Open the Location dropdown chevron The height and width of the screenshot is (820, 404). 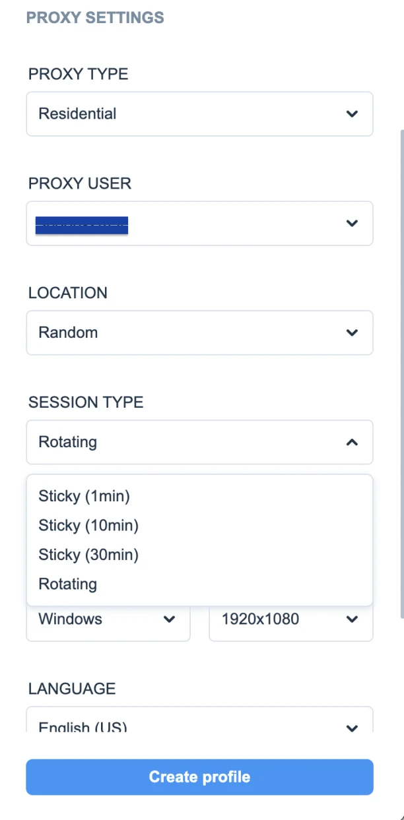click(352, 332)
